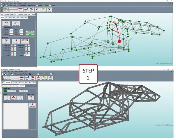Click the green Apply button
The image size is (176, 140).
pyautogui.click(x=30, y=34)
